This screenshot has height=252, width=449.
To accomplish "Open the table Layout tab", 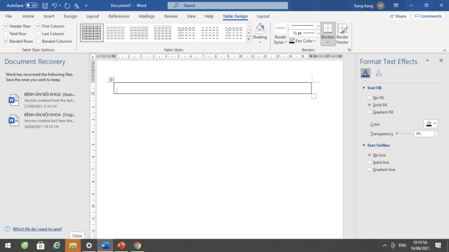I will [x=263, y=16].
